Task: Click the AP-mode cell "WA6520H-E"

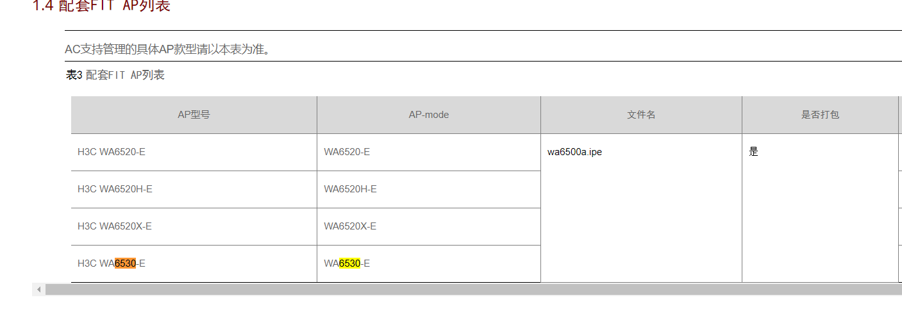Action: 350,189
